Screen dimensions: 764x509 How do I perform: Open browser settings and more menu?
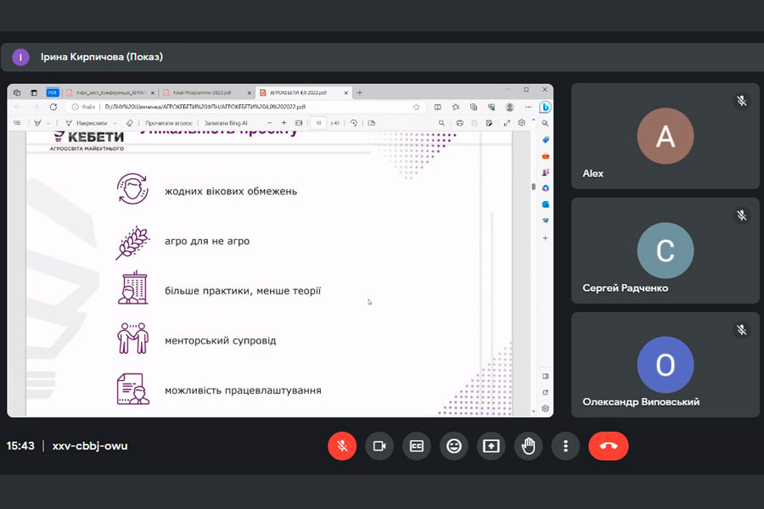coord(528,107)
